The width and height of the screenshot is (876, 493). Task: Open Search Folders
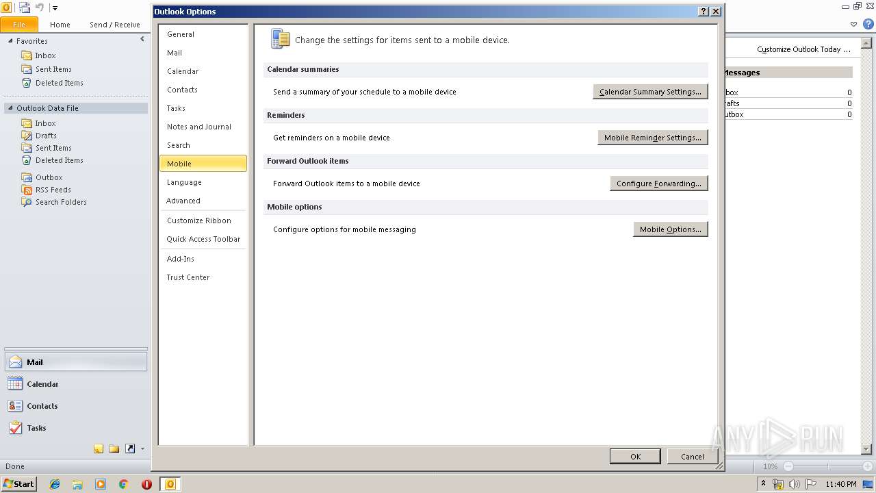click(x=61, y=202)
